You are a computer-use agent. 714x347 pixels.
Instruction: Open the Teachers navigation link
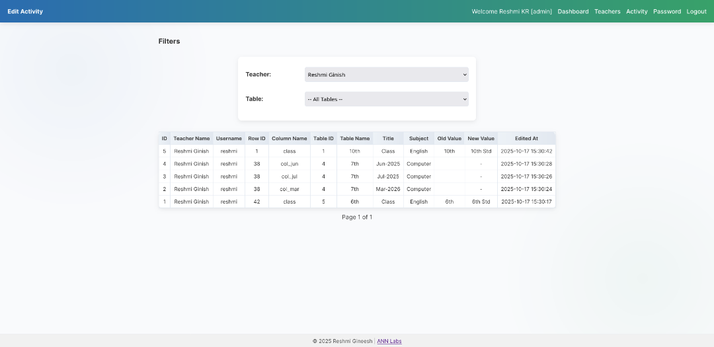coord(607,11)
